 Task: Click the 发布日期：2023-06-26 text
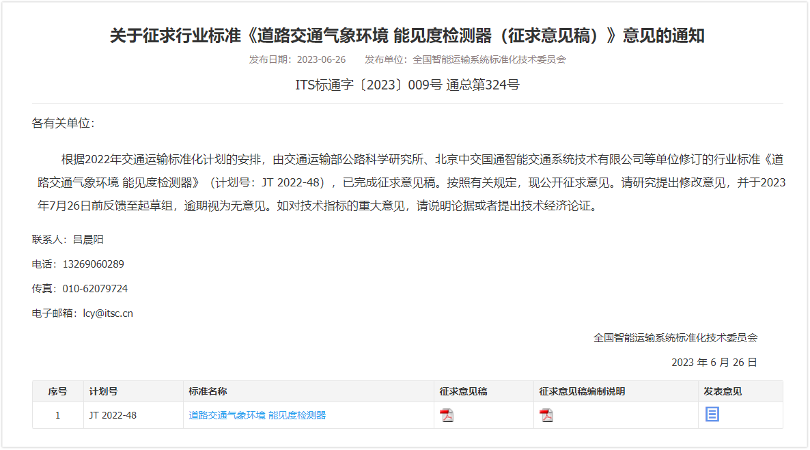297,59
